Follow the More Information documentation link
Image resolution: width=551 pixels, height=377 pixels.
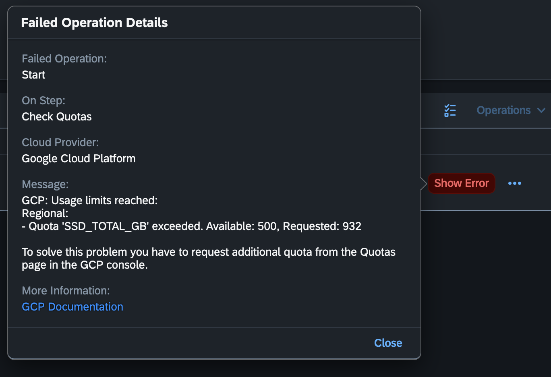click(x=72, y=307)
